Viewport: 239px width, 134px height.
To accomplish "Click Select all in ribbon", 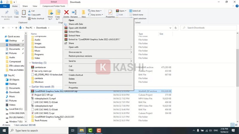I will (x=135, y=11).
